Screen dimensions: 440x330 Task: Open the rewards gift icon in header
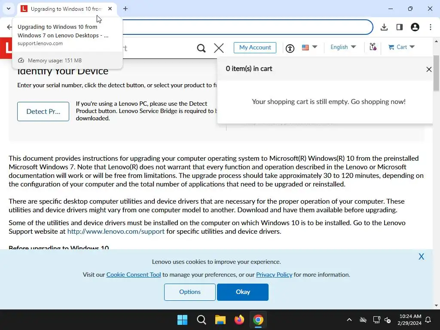[x=373, y=46]
